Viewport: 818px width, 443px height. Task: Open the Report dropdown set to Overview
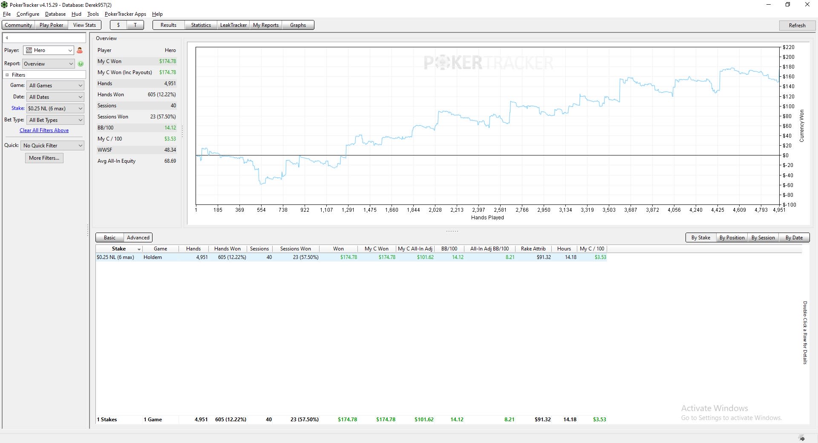click(x=49, y=64)
